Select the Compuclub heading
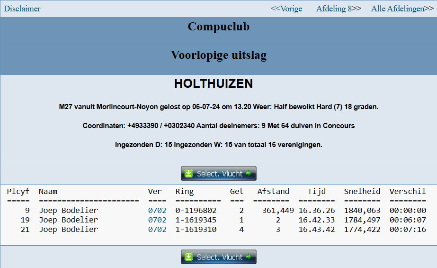Viewport: 437px width, 268px height. pyautogui.click(x=219, y=27)
